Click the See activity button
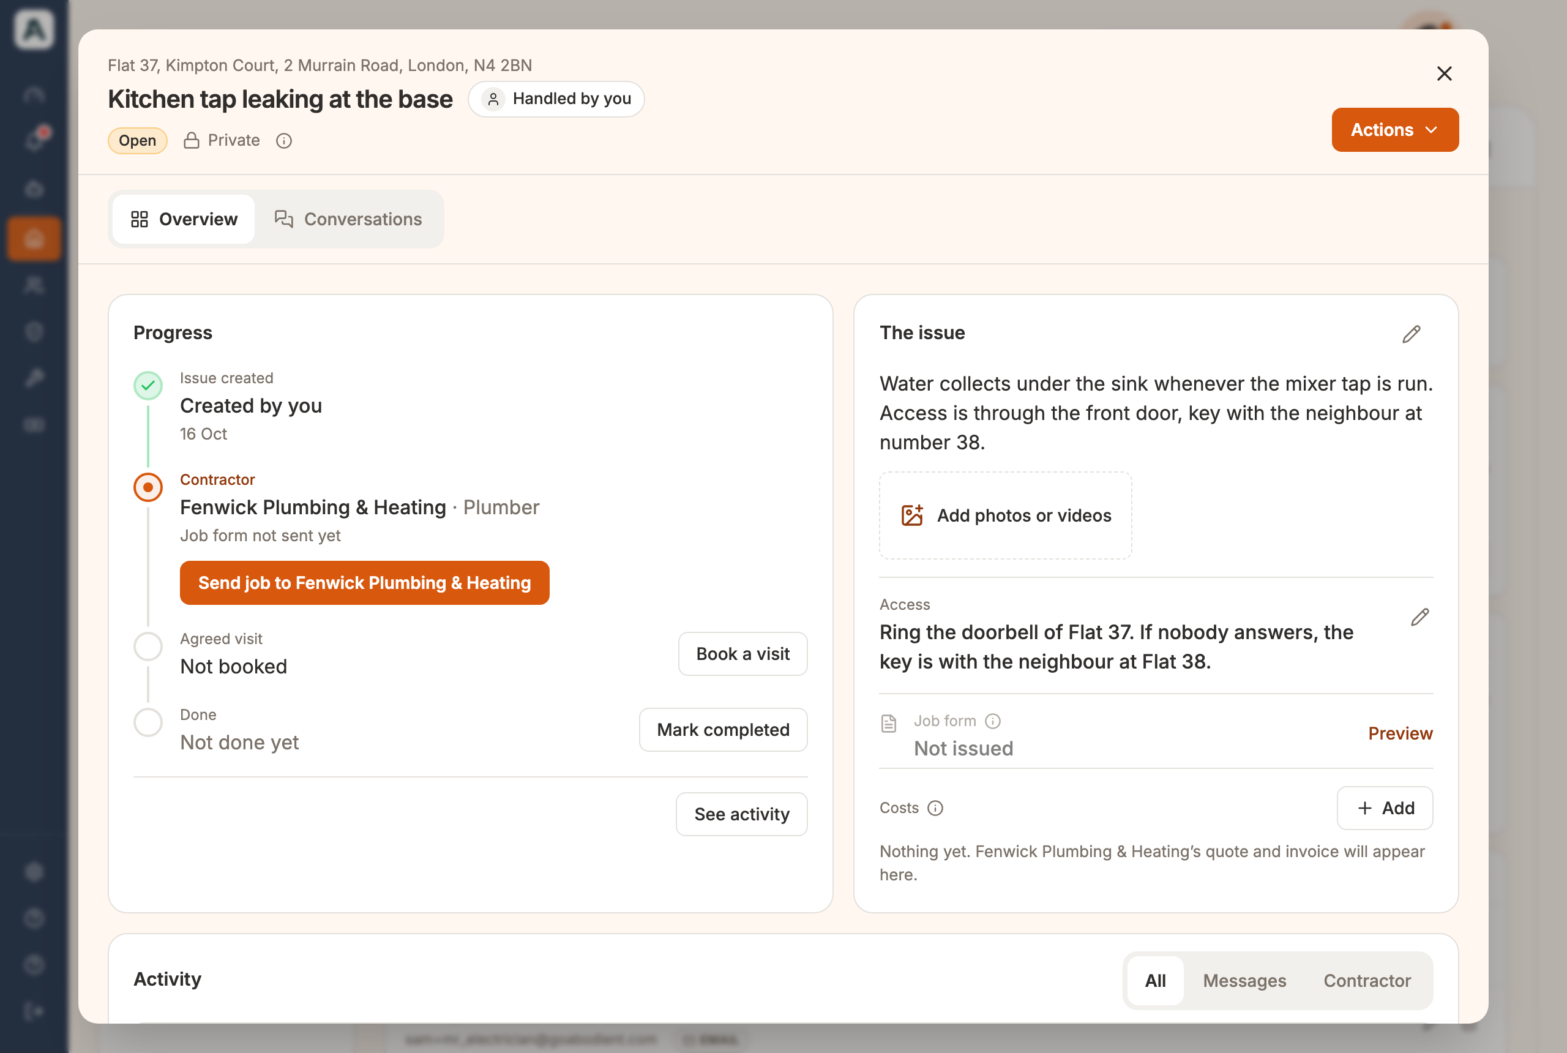Image resolution: width=1567 pixels, height=1053 pixels. (741, 814)
